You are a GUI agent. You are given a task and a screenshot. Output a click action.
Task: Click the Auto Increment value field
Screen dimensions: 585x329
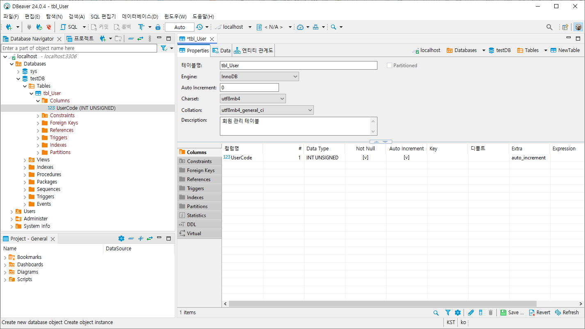[249, 88]
